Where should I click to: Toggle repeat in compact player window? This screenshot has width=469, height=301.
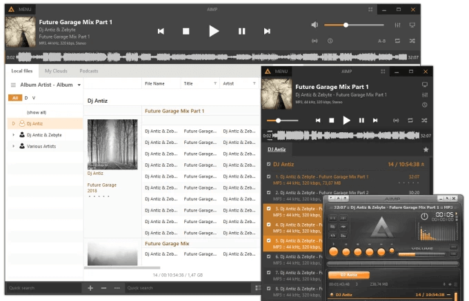[x=410, y=121]
